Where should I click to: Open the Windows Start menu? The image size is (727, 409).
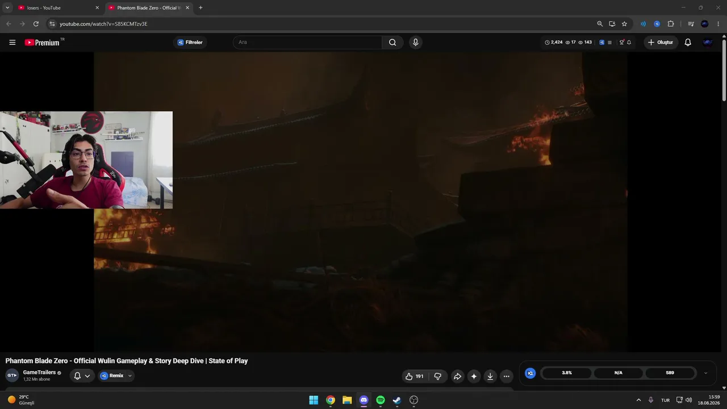coord(314,400)
